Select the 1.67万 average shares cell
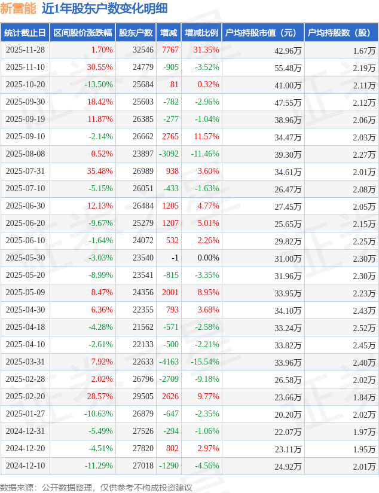The width and height of the screenshot is (379, 493). tap(364, 51)
